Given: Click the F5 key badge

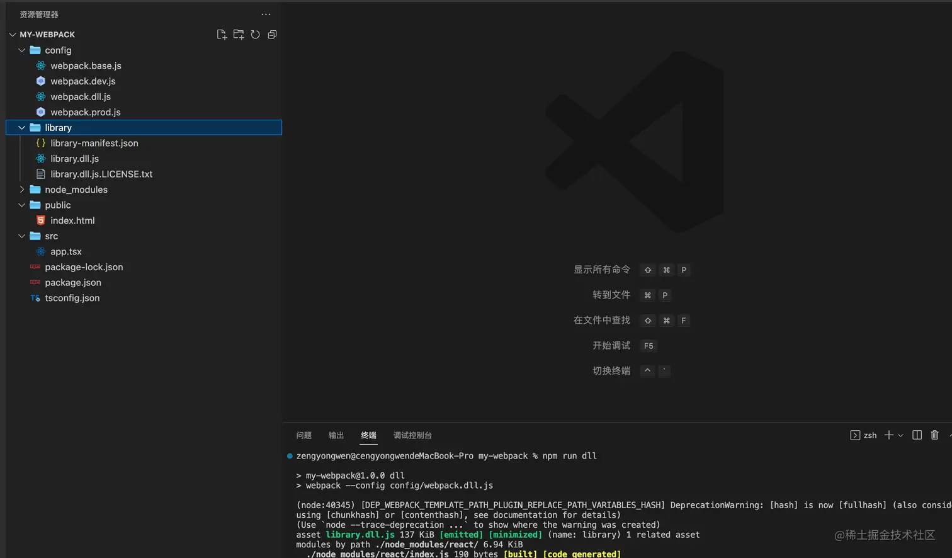Looking at the screenshot, I should [x=649, y=346].
